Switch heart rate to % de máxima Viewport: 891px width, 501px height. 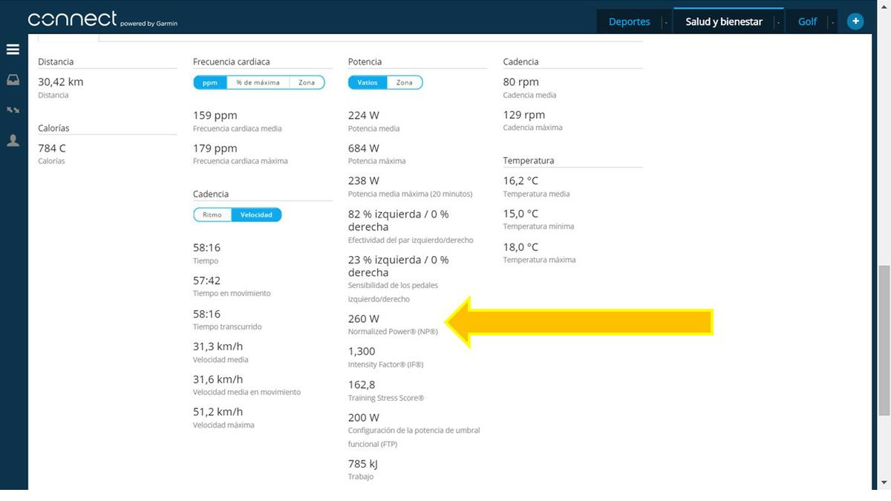258,82
